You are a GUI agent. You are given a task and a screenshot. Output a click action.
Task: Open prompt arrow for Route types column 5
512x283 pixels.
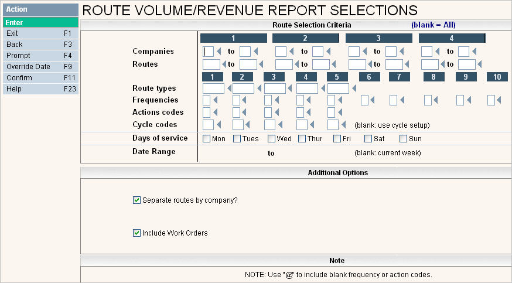pos(354,88)
